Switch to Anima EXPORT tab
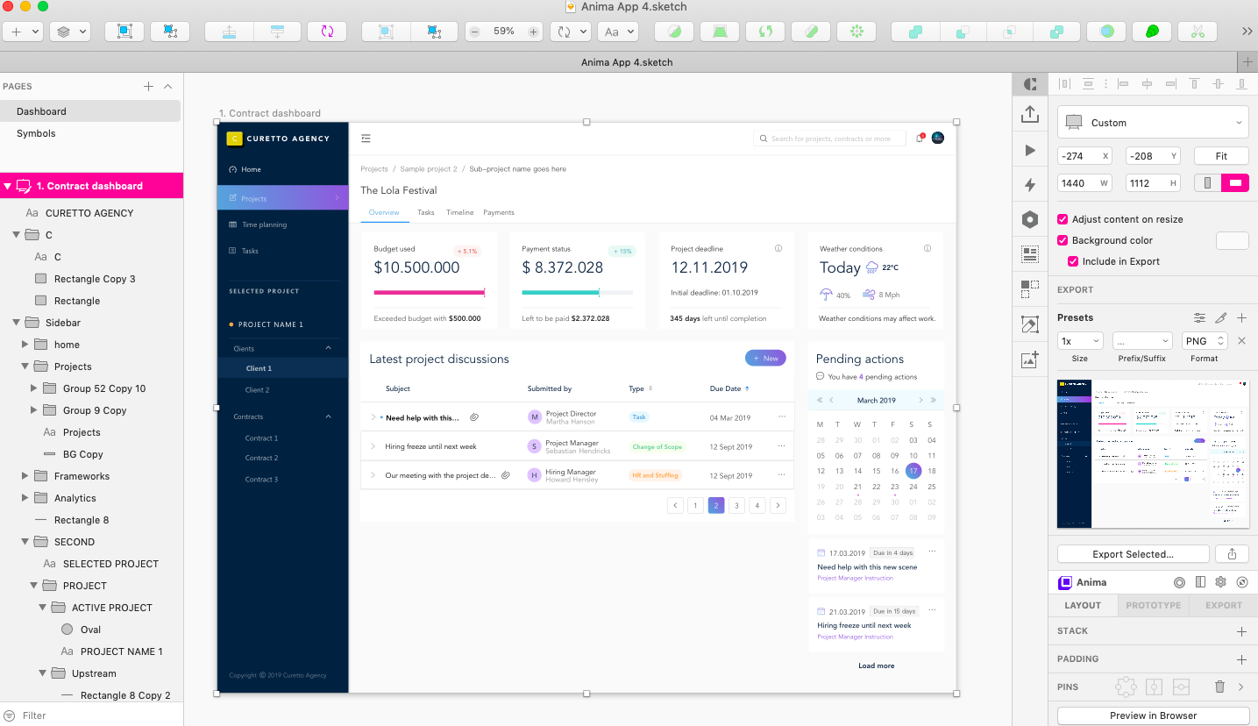Screen dimensions: 1258x726 tap(1224, 605)
